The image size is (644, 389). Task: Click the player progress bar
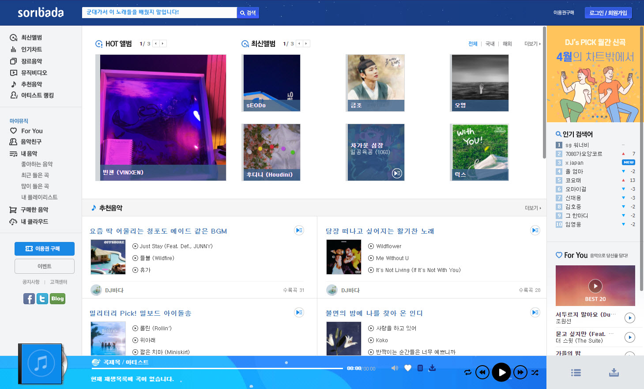217,368
